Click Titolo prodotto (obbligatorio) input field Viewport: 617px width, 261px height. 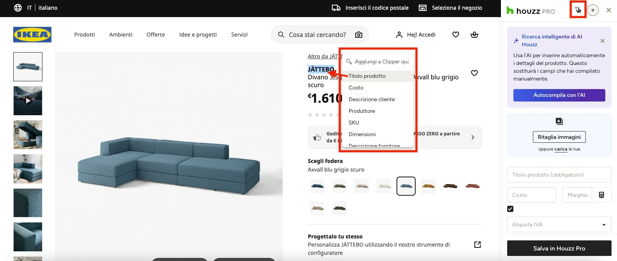click(559, 175)
